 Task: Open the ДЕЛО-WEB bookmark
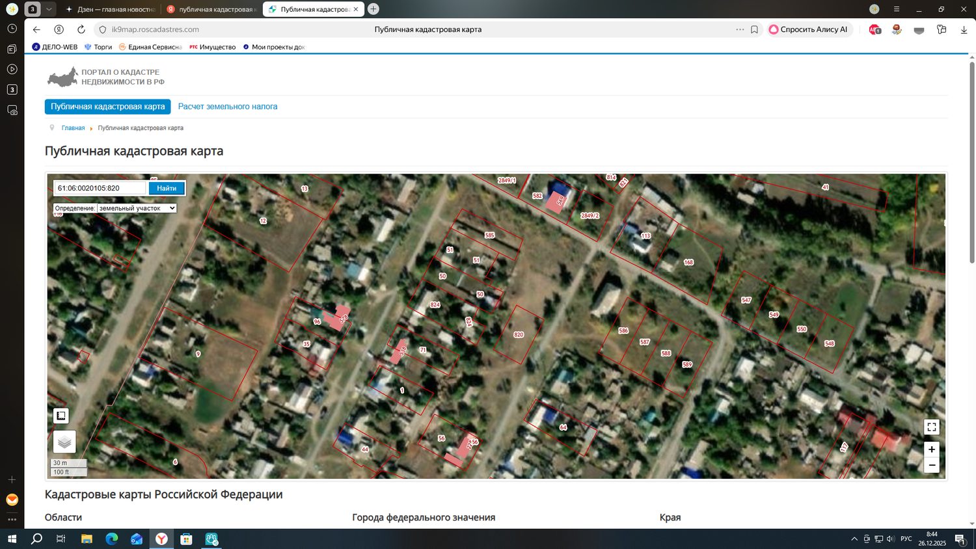click(55, 47)
